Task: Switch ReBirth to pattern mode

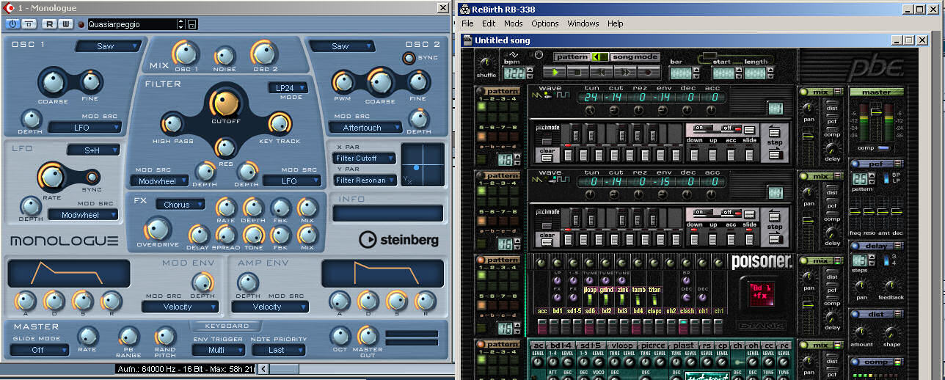Action: click(x=573, y=56)
